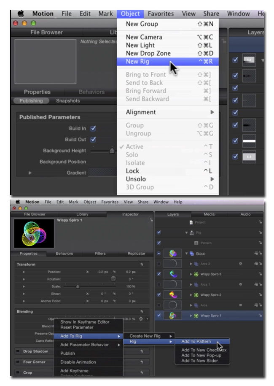Expand Position parameter triangle
This screenshot has width=274, height=386.
pos(24,272)
